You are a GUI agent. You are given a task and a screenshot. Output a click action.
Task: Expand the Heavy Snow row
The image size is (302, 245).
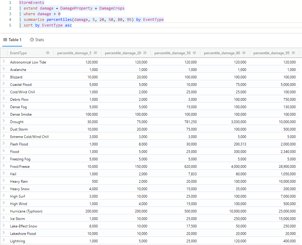4,188
